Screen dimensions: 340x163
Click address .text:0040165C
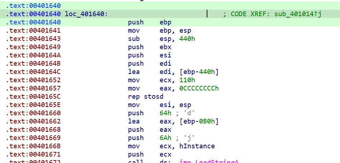33,97
